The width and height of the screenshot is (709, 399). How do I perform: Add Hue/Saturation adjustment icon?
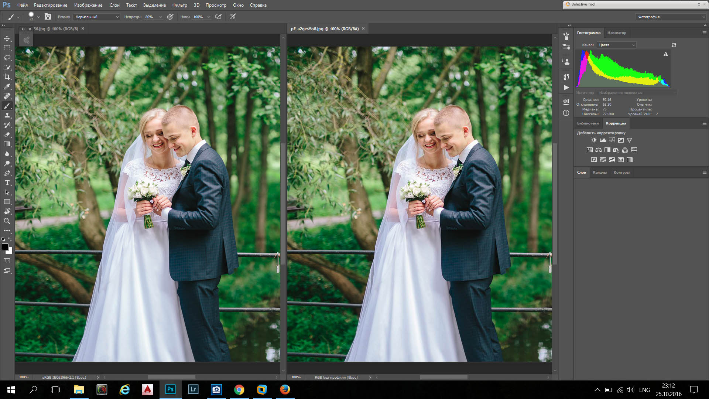[x=590, y=150]
